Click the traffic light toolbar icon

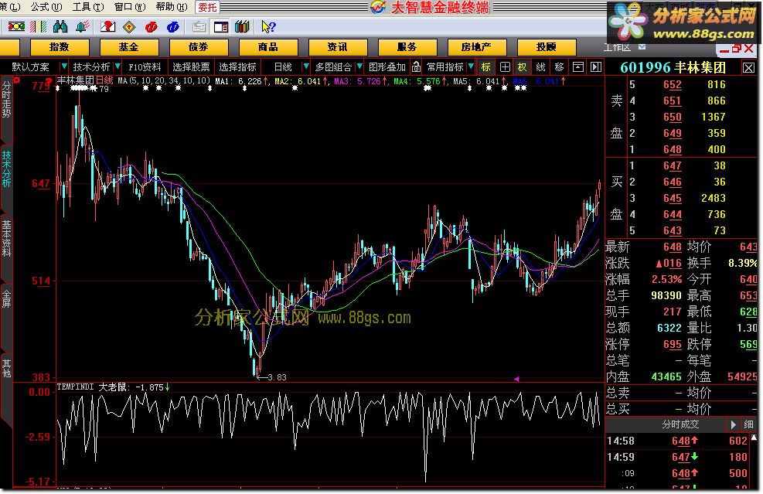pos(16,26)
